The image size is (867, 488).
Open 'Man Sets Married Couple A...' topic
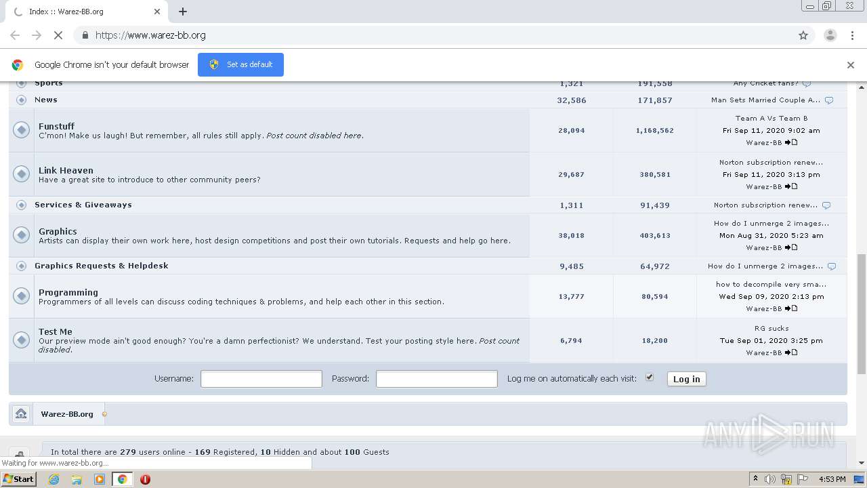pos(765,100)
